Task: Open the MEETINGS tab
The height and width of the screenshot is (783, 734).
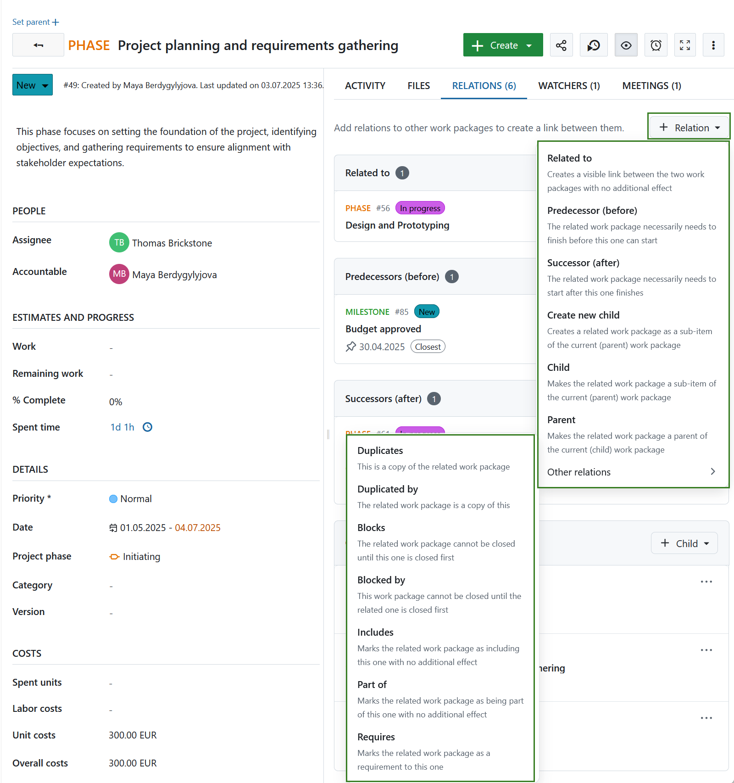Action: point(651,85)
